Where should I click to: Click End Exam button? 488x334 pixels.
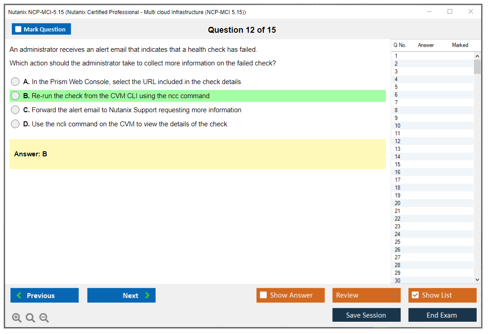[442, 315]
